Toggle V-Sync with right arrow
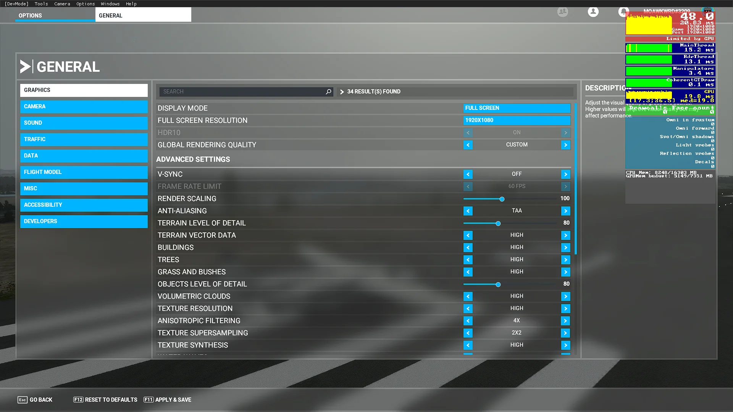The image size is (733, 412). (x=565, y=174)
